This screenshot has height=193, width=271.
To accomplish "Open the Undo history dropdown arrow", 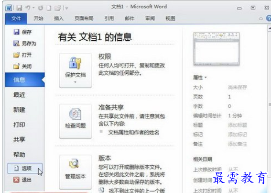I will 33,8.
